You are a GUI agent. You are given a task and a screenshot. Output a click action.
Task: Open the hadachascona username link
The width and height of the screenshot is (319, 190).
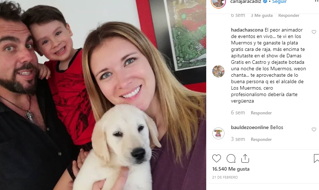[247, 30]
